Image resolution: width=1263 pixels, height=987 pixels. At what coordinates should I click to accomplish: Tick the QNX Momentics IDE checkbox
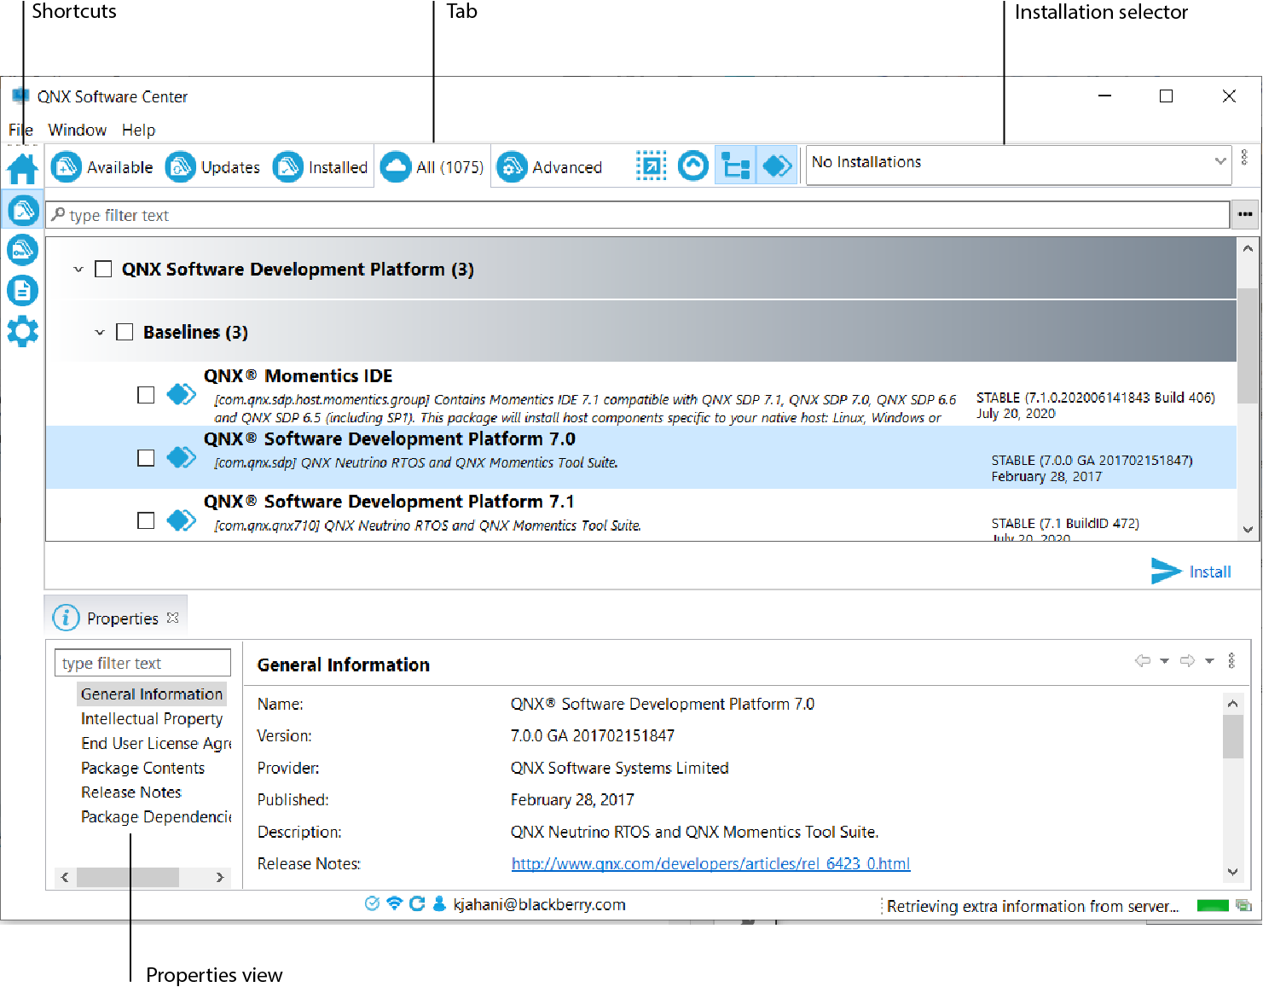point(146,395)
